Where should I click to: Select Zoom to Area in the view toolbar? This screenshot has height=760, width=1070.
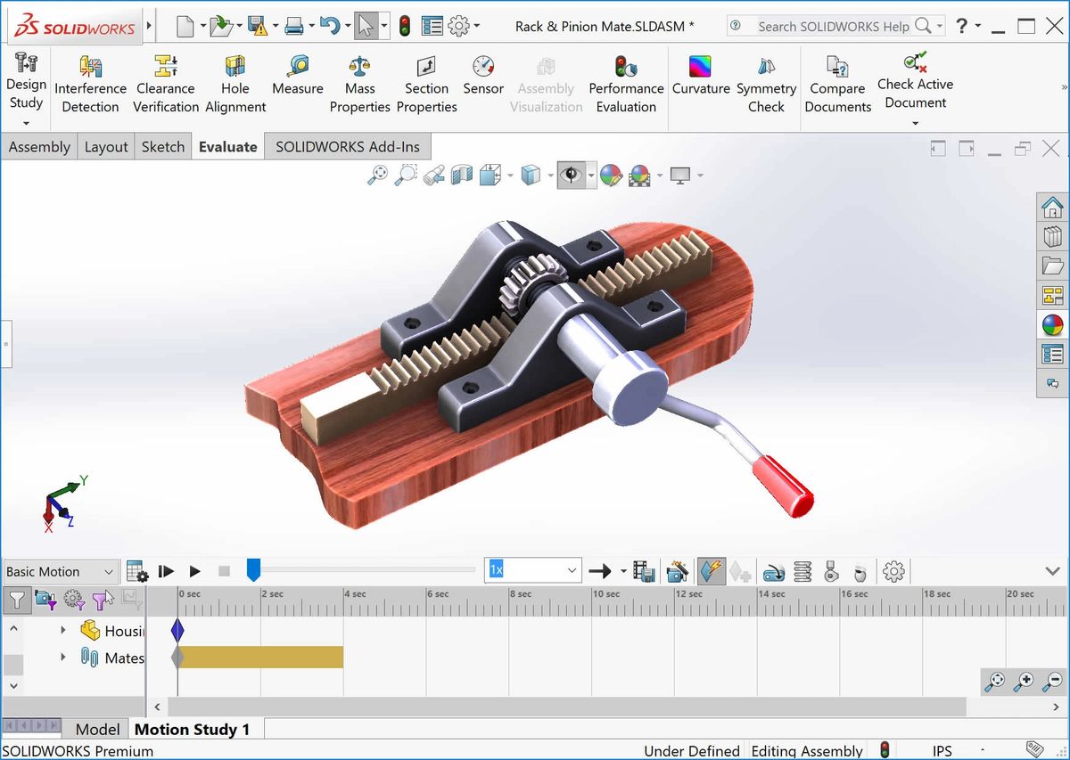click(x=407, y=175)
